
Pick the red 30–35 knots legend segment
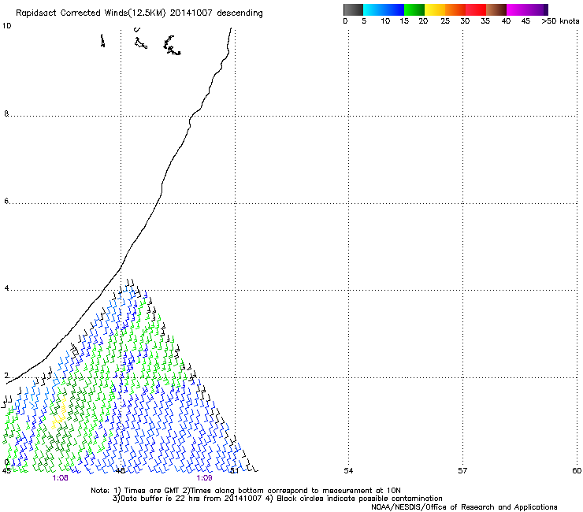476,9
